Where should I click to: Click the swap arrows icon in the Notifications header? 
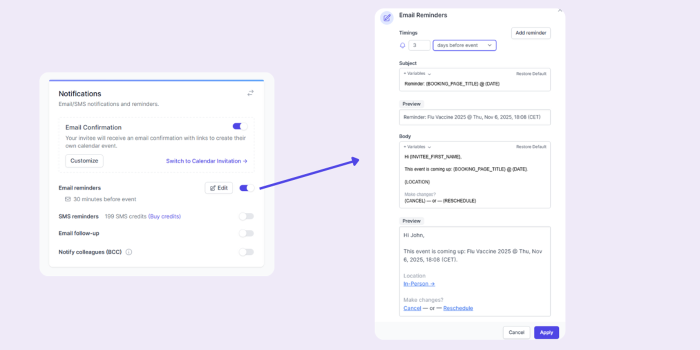tap(250, 93)
